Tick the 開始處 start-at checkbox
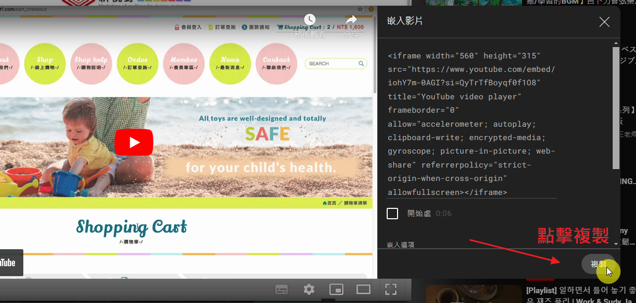 click(392, 214)
